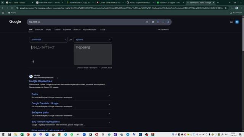Open the tab search arrow at top-left
244x137 pixels.
pos(2,3)
